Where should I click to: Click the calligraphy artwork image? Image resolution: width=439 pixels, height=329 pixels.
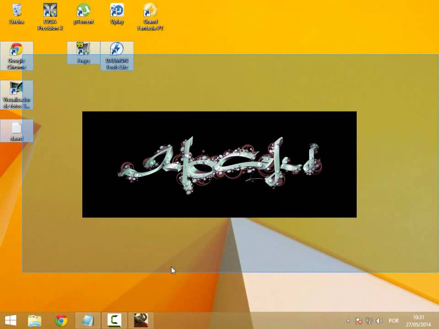[219, 164]
